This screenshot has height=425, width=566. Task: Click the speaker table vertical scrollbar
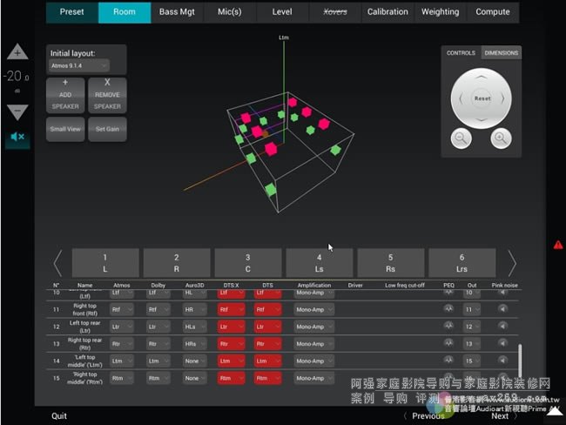tap(521, 359)
